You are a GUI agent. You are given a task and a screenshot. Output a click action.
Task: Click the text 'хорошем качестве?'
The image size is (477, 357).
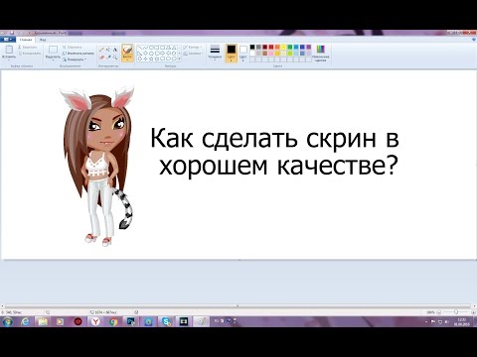(x=278, y=166)
